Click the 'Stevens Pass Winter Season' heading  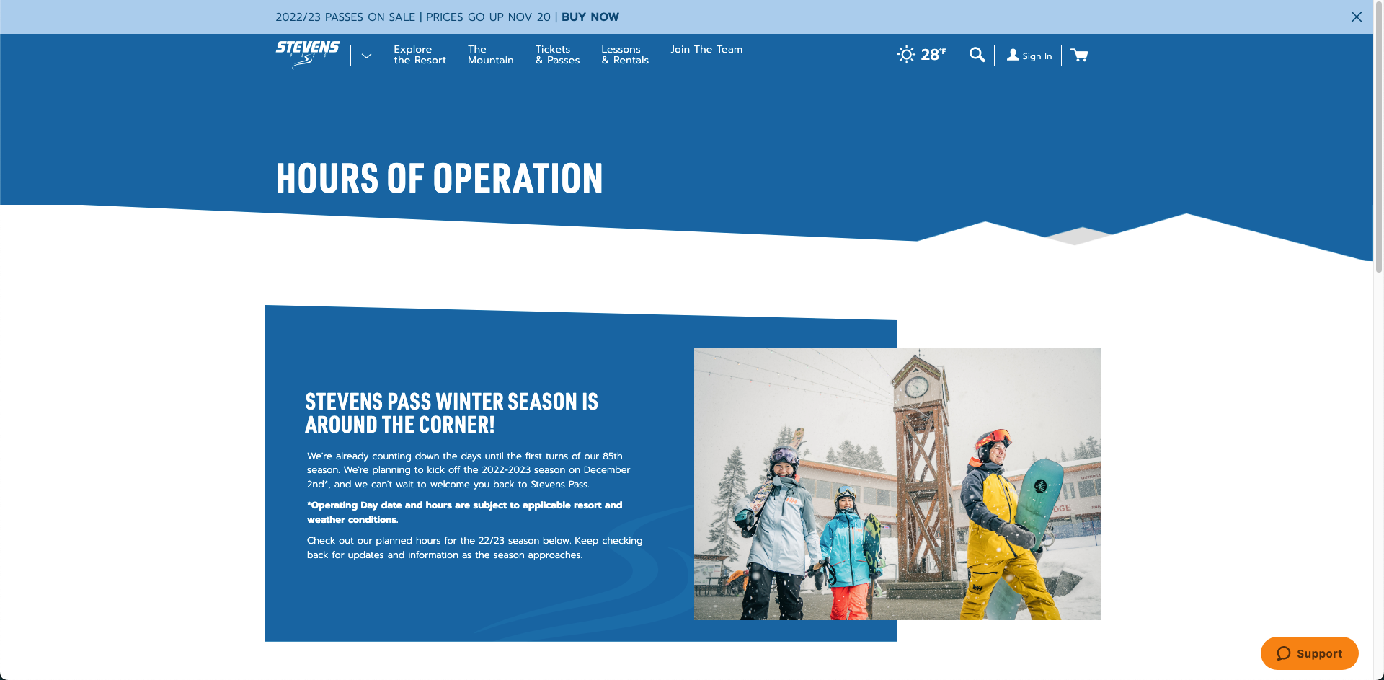coord(451,413)
